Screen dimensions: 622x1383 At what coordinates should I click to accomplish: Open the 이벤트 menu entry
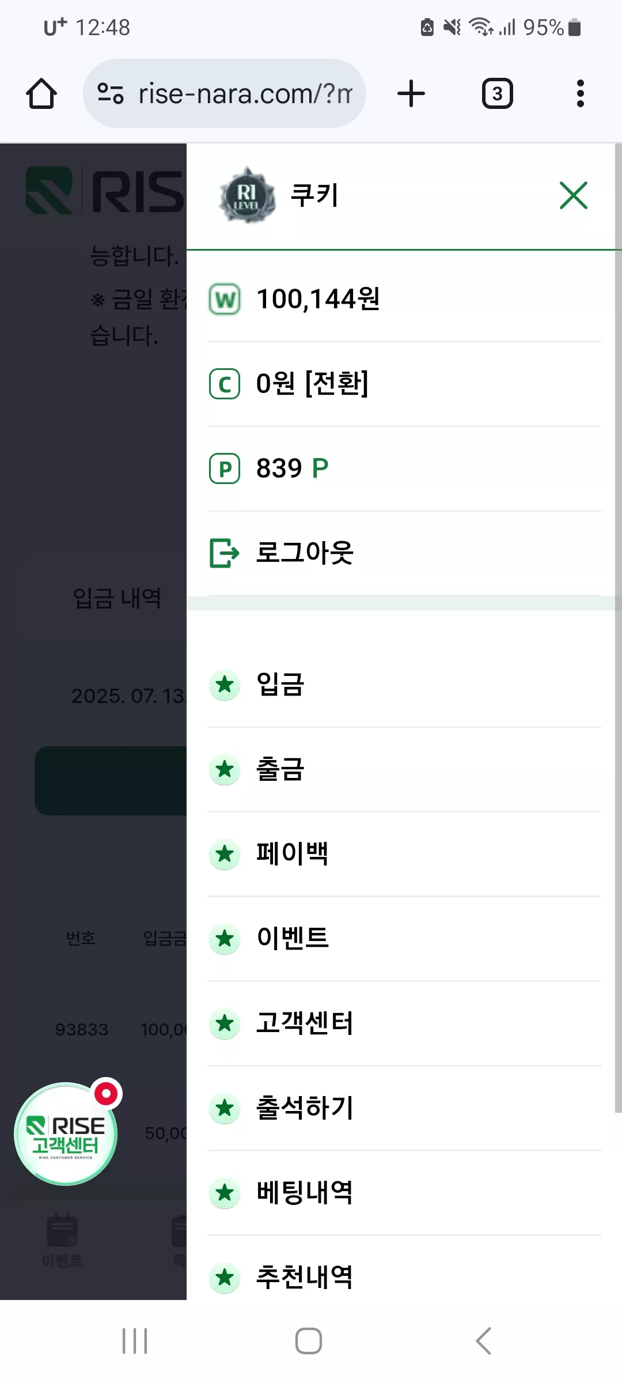[x=404, y=939]
